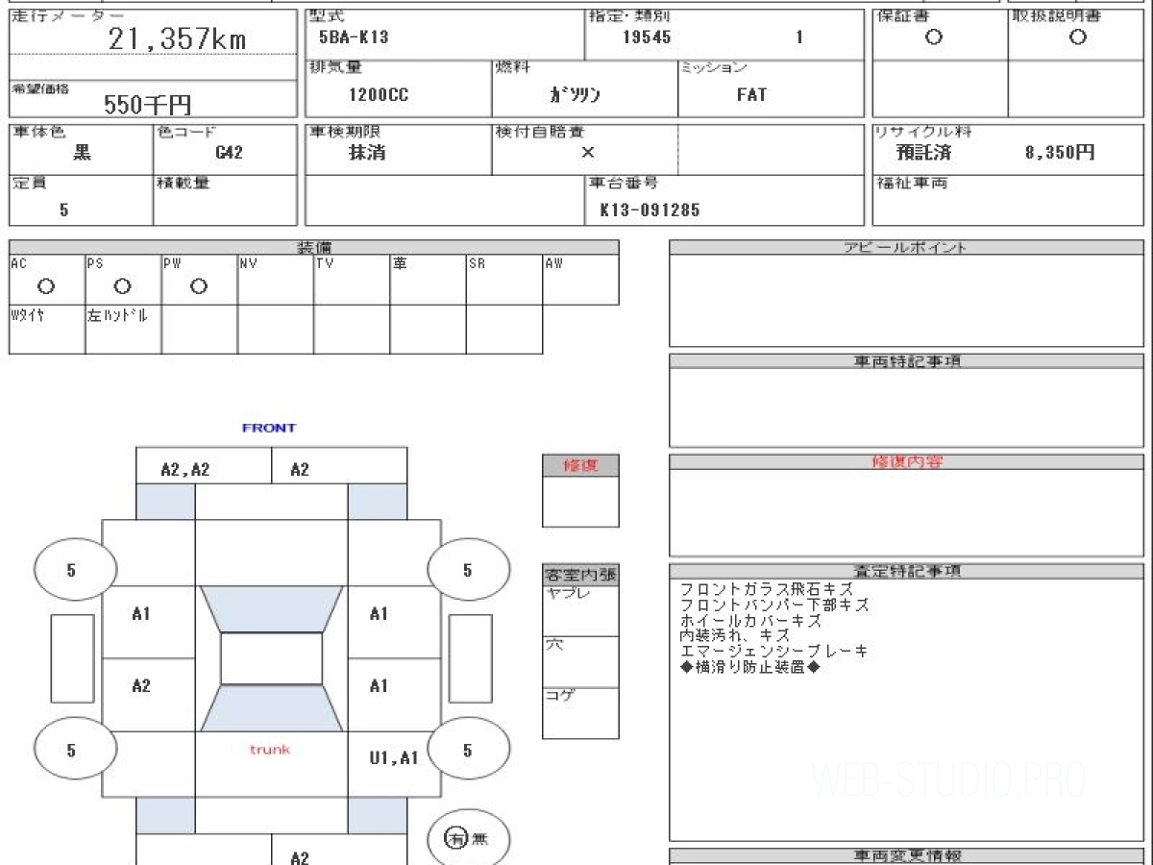Select the 抹消 inspection expiry value
This screenshot has width=1153, height=865.
click(367, 152)
